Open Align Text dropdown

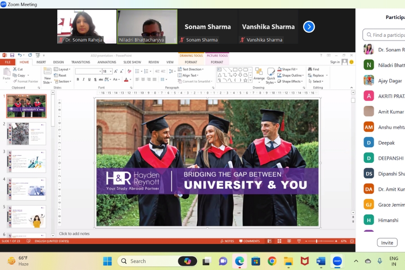coord(188,76)
